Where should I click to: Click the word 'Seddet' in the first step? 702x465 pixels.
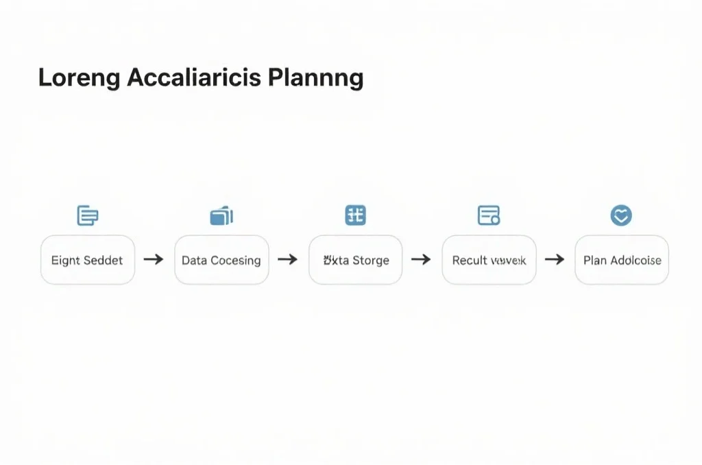coord(104,261)
